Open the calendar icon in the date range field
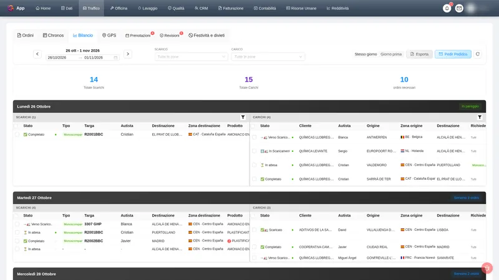Screen dimensions: 499x280 (x=115, y=57)
